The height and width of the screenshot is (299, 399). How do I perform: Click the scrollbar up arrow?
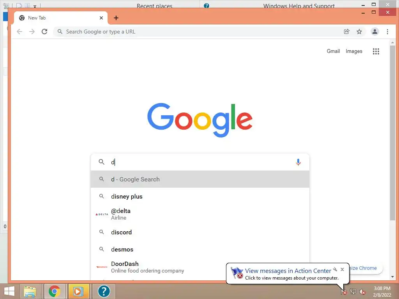(392, 43)
